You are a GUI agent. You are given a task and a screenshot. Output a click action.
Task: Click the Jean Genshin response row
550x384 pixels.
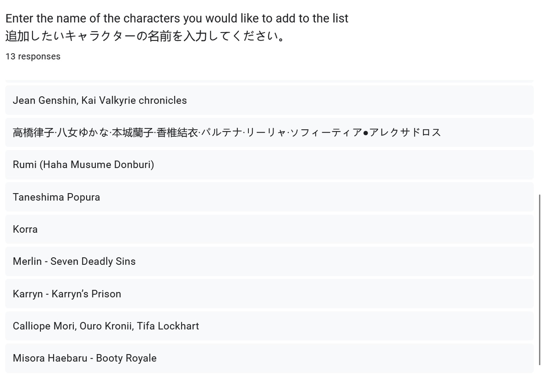pyautogui.click(x=269, y=100)
